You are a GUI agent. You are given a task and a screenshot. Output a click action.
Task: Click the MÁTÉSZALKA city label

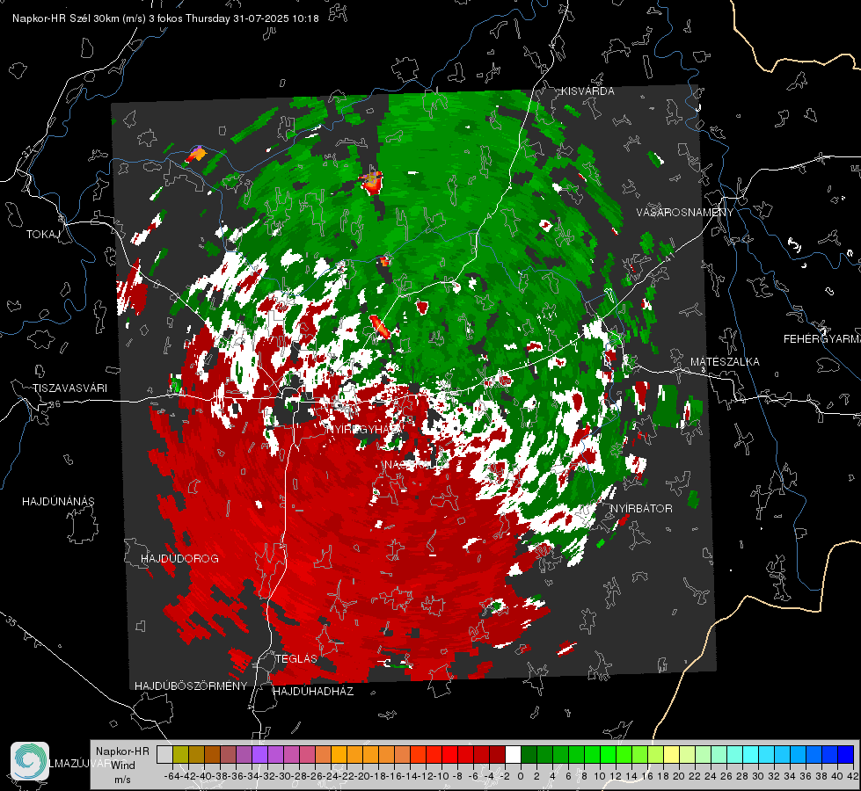pos(725,362)
